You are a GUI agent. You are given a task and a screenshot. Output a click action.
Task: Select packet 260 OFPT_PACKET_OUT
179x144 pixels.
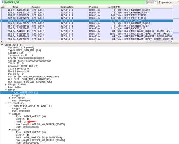tap(87, 28)
